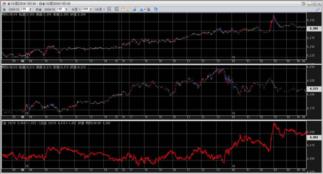Click the 1200 bar count spinner
Image resolution: width=323 pixels, height=174 pixels.
point(91,9)
